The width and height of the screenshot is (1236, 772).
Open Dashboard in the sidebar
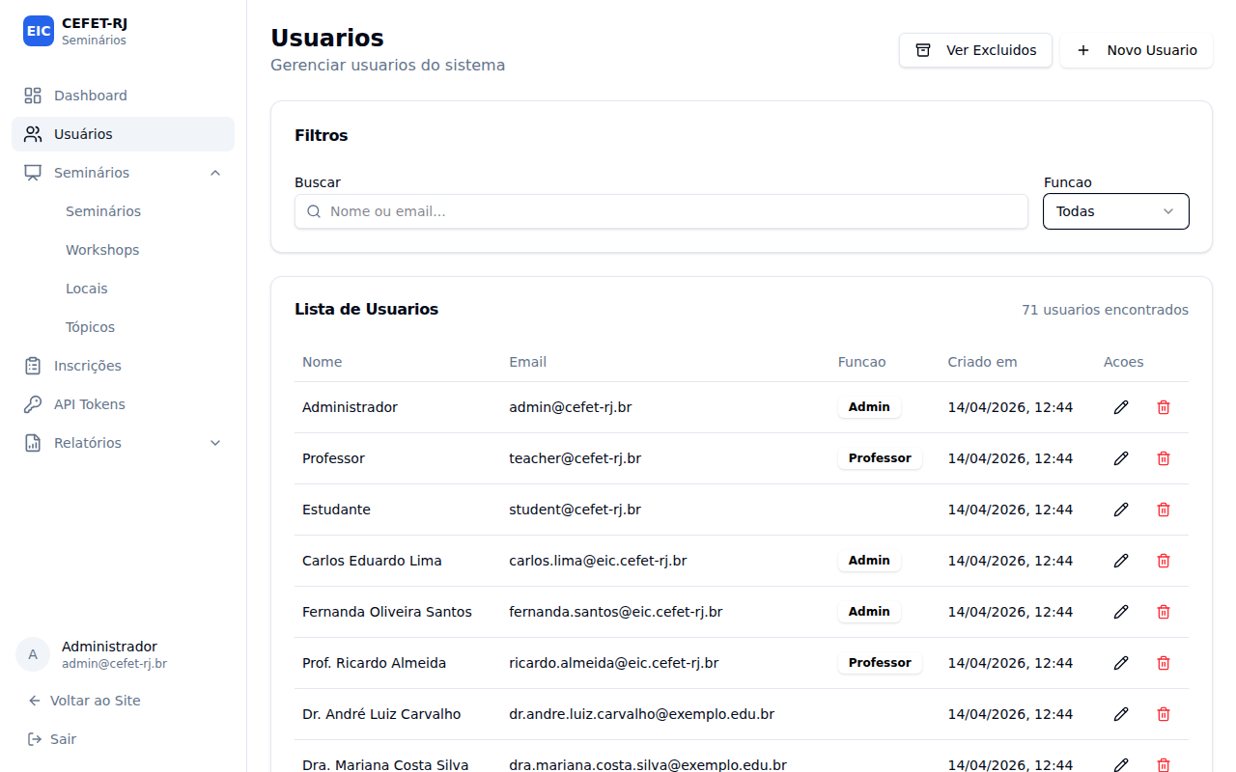[124, 96]
